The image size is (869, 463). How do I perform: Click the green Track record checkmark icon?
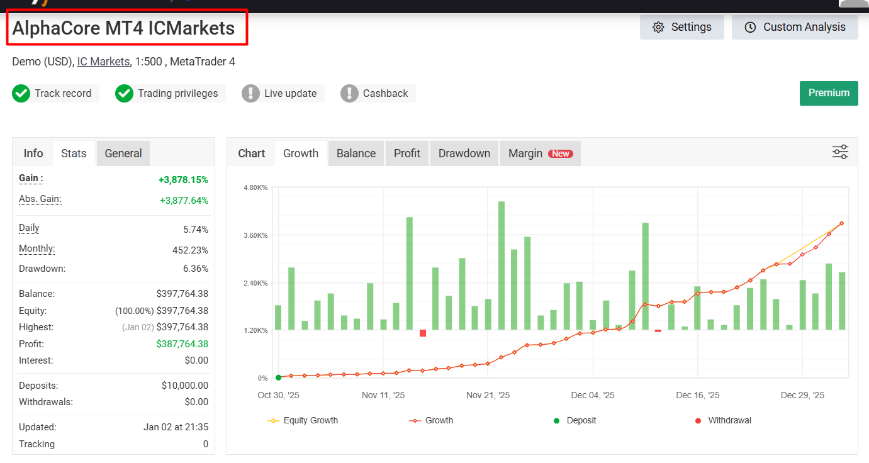[21, 94]
